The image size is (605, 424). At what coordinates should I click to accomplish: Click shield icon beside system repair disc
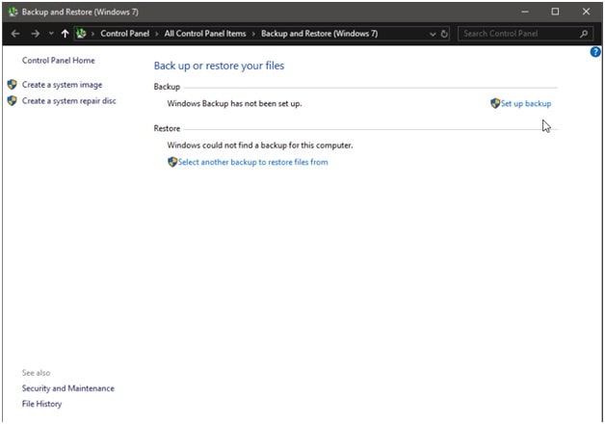pos(12,100)
